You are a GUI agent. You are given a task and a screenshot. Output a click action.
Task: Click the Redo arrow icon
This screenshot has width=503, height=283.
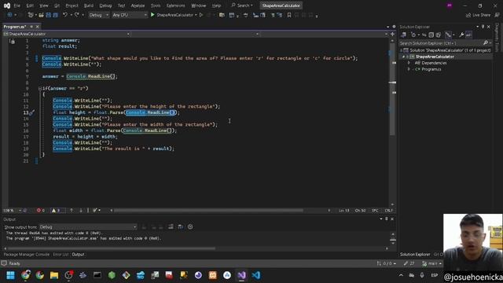(x=77, y=15)
